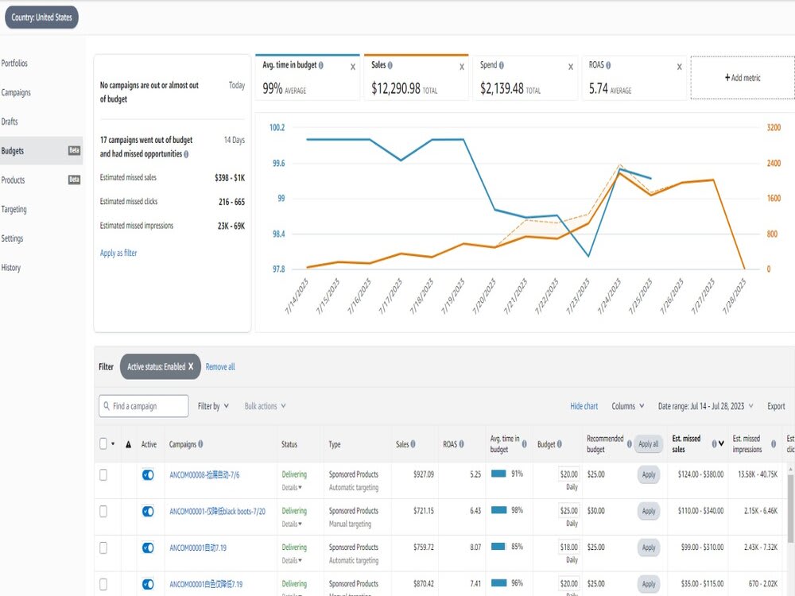Click the Beta badge next to Budgets
The width and height of the screenshot is (795, 596).
point(74,150)
